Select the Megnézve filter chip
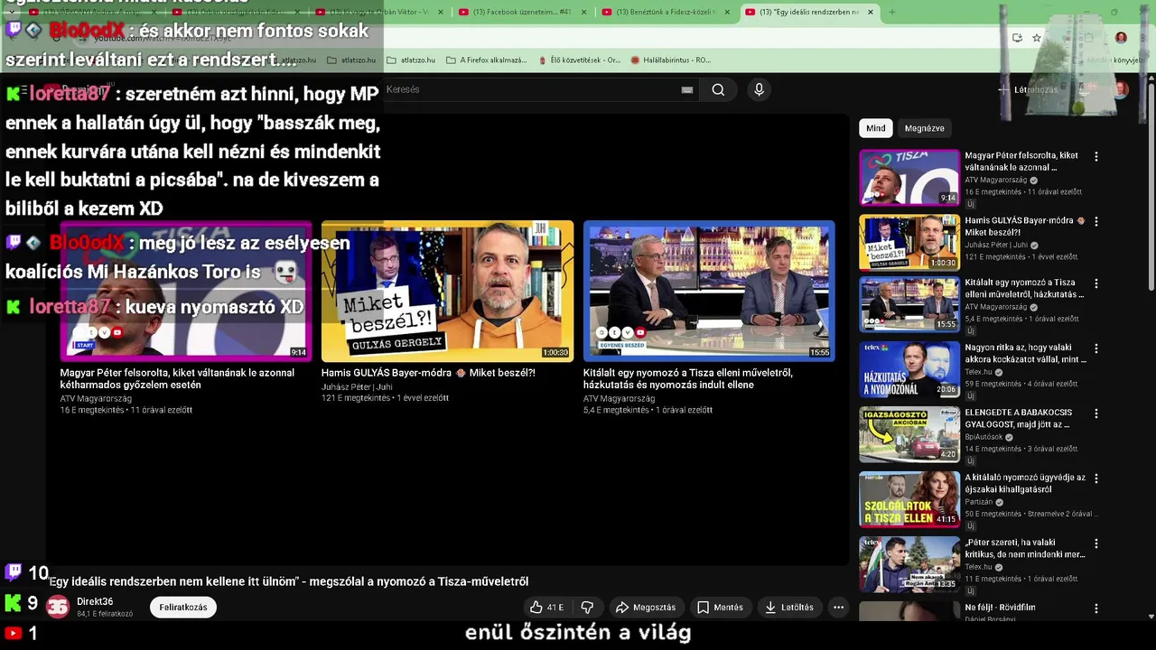1156x650 pixels. [x=925, y=128]
